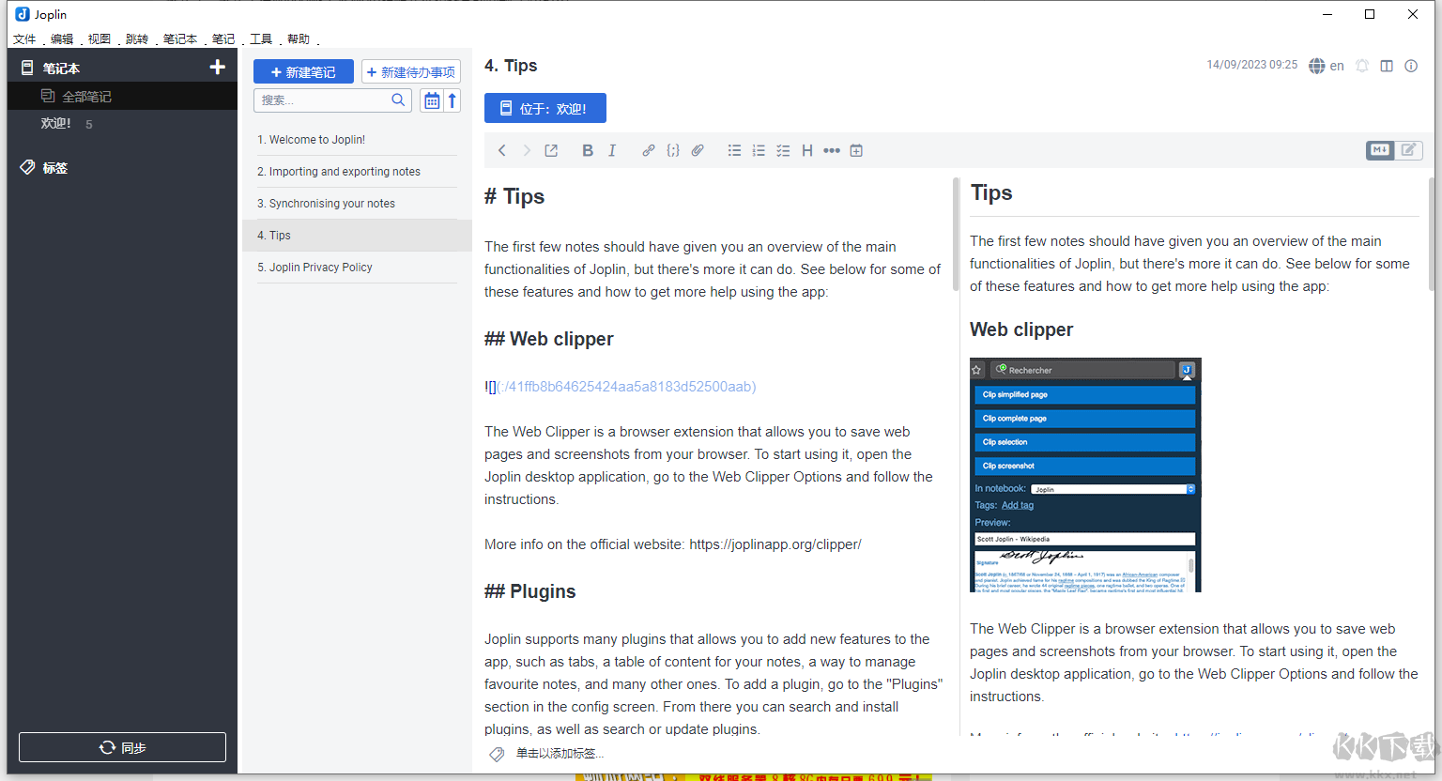
Task: Open the 视图 menu
Action: point(100,38)
